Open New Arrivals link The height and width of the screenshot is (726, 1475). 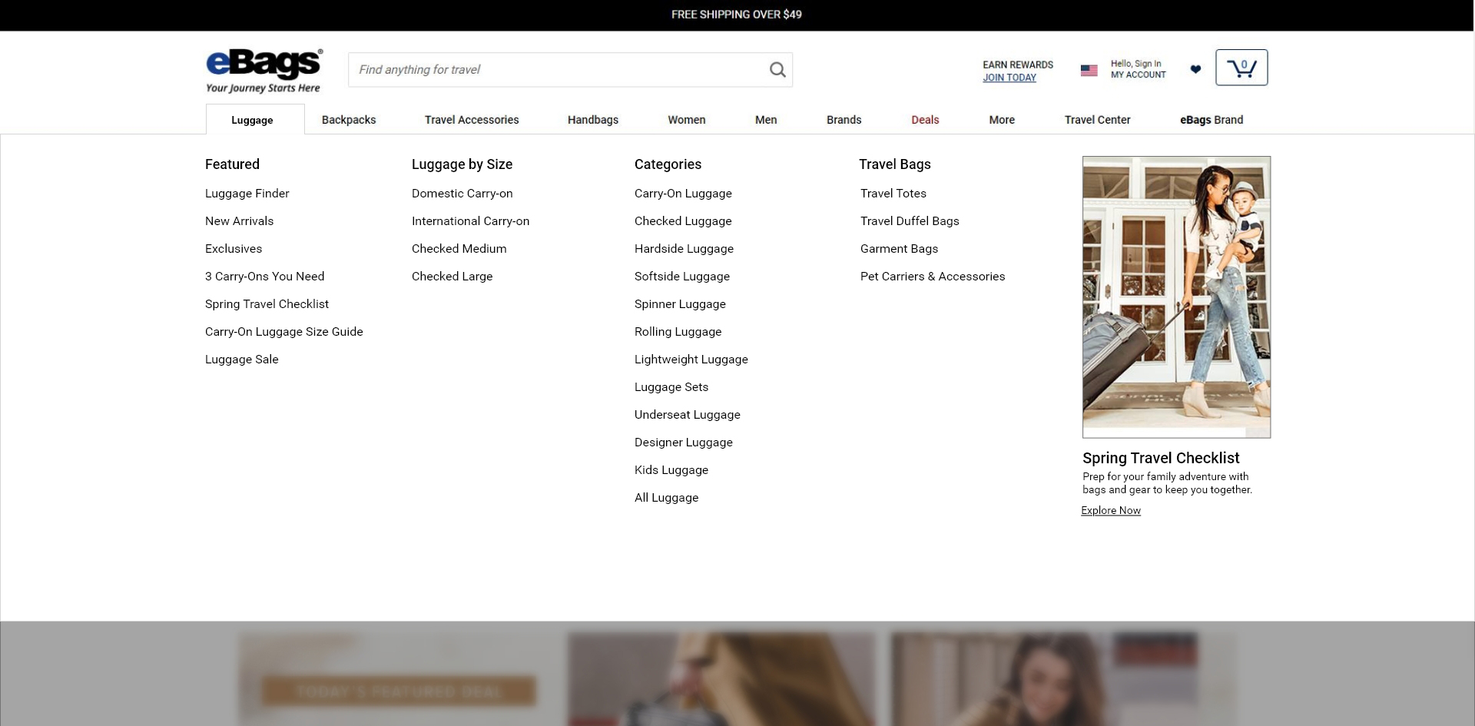(x=239, y=221)
